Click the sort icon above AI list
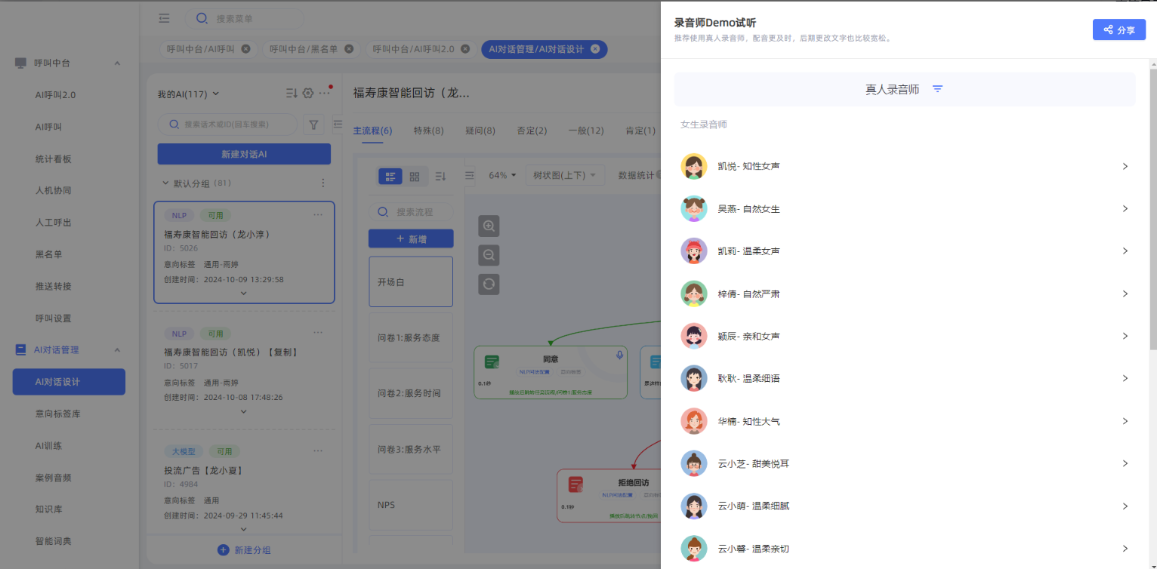Screen dimensions: 1157x569 tap(292, 94)
